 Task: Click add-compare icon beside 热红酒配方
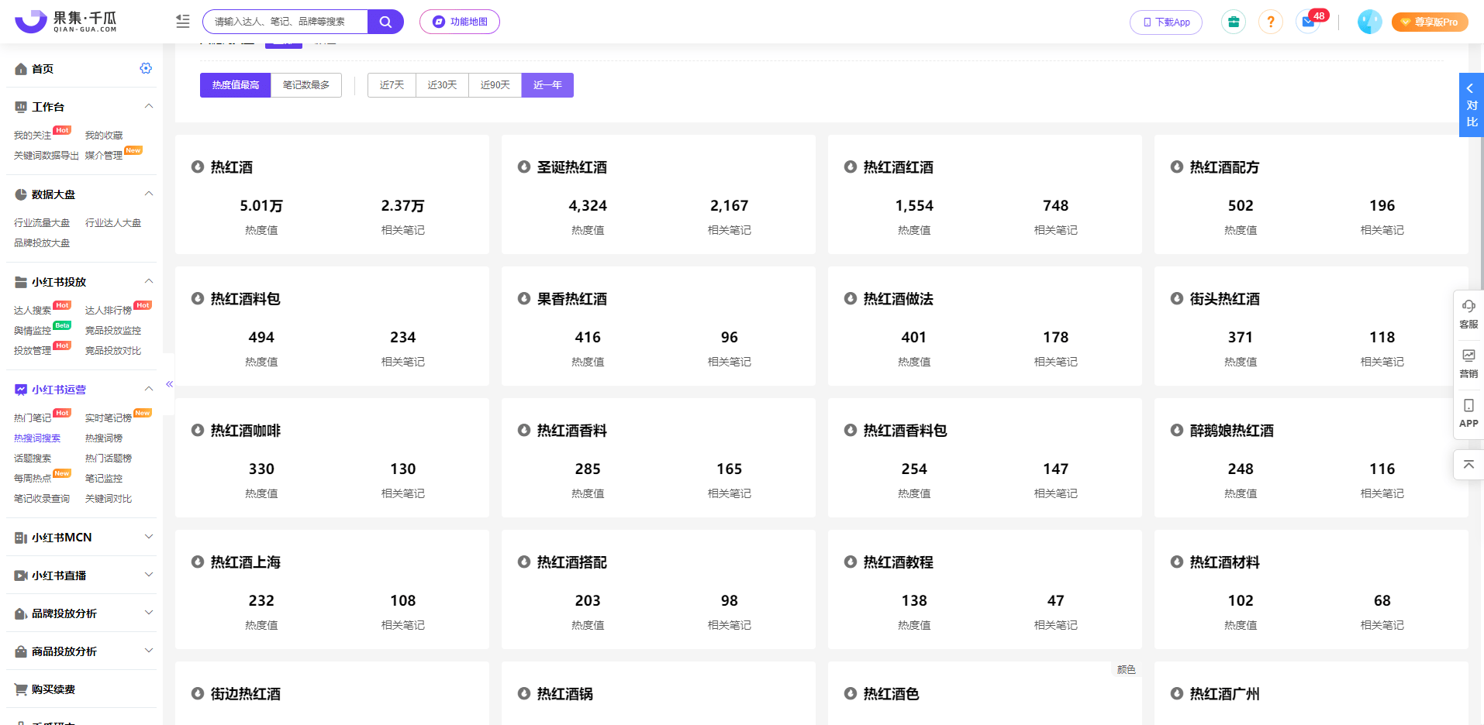click(x=1177, y=167)
